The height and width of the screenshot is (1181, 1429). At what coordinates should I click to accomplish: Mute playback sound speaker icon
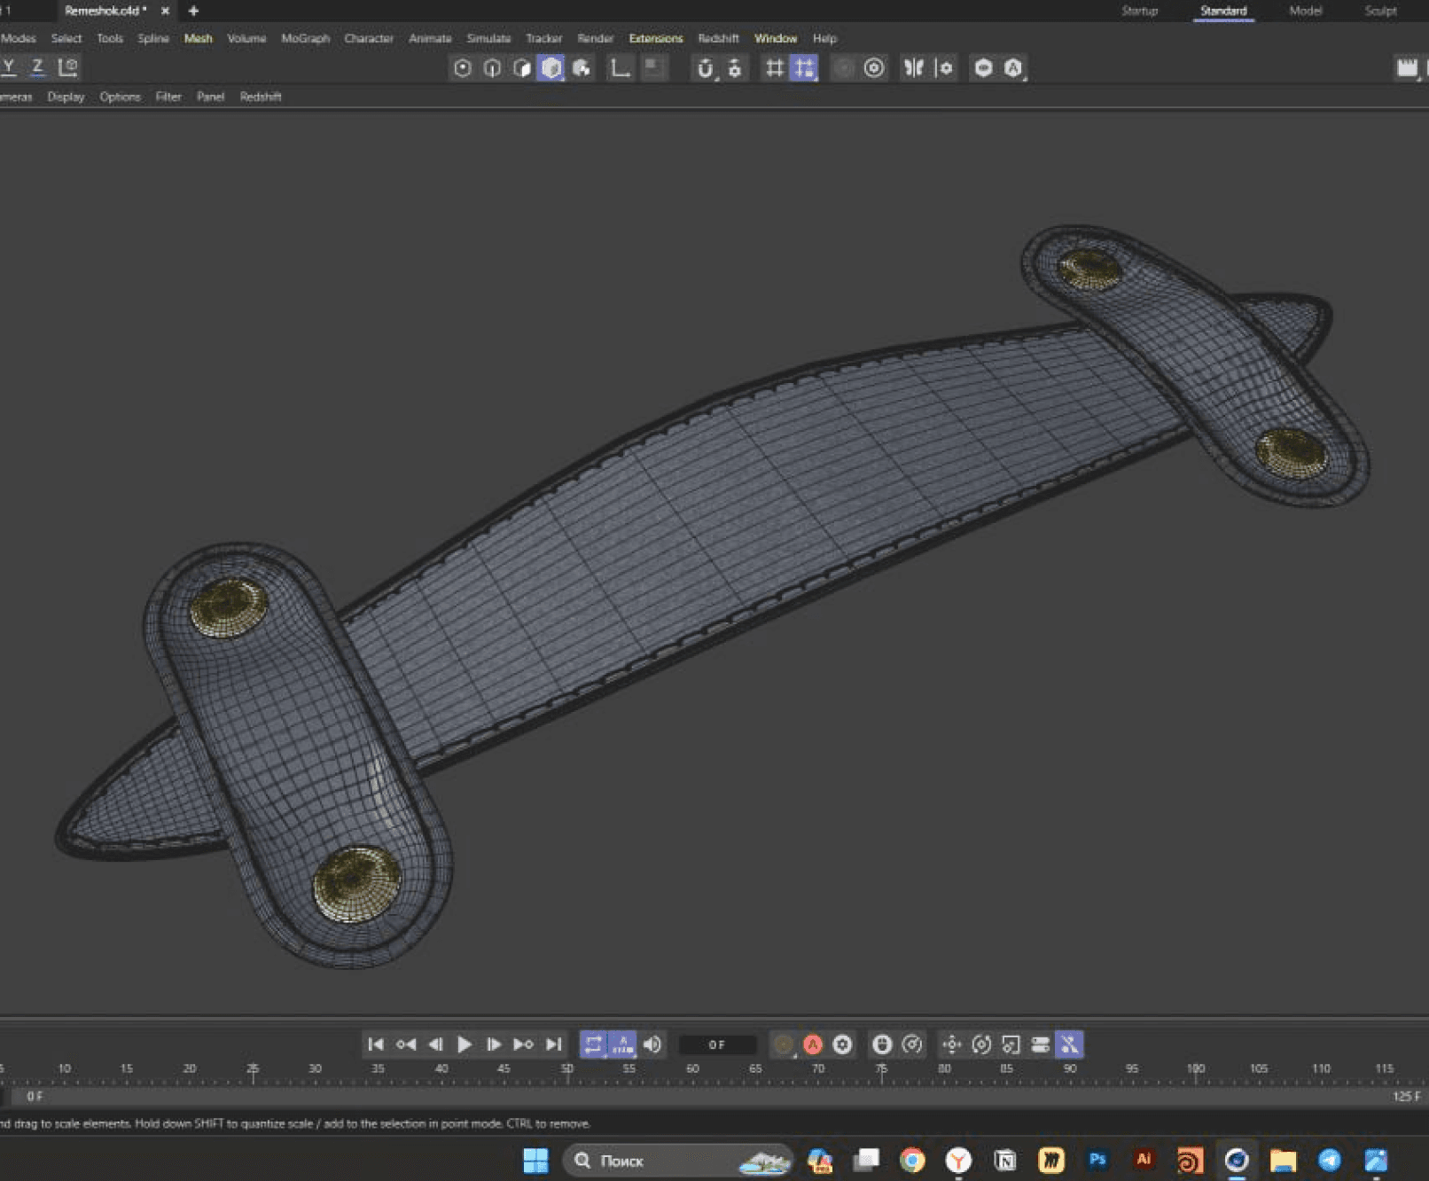tap(652, 1044)
